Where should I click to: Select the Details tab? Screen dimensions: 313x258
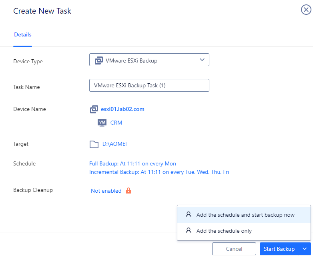tap(23, 34)
